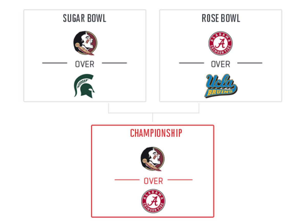
Task: Click the Florida State logo in Sugar Bowl
Action: click(85, 43)
